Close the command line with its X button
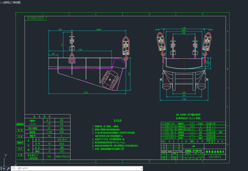The image size is (248, 171). pyautogui.click(x=4, y=169)
